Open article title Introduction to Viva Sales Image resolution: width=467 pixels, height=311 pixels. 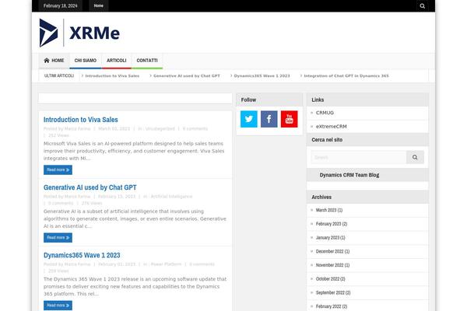point(81,120)
